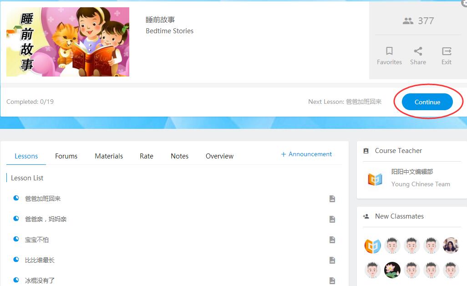The width and height of the screenshot is (467, 286).
Task: Click the Favorites bookmark icon
Action: pos(389,51)
